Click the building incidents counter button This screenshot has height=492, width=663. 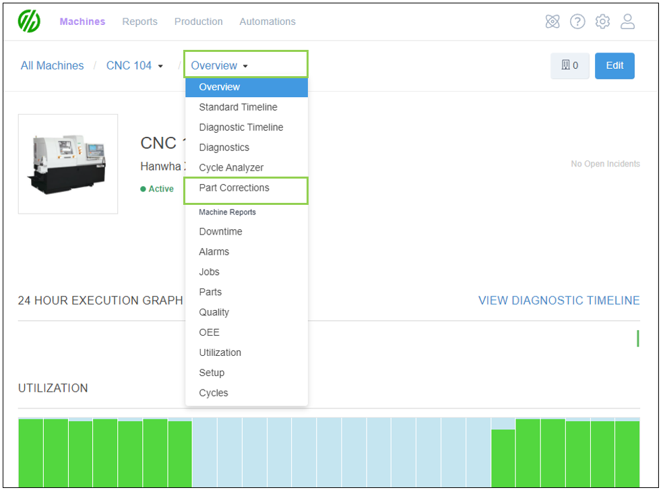click(569, 65)
